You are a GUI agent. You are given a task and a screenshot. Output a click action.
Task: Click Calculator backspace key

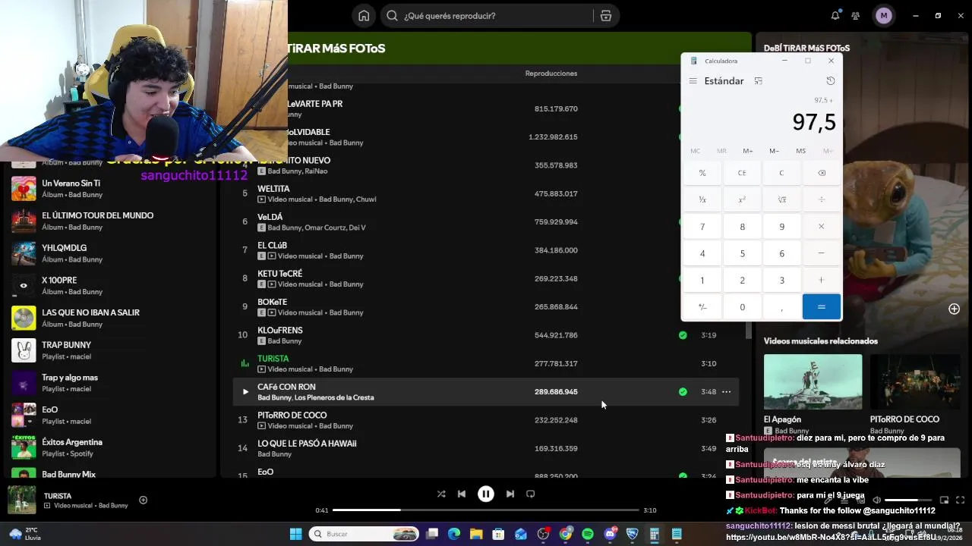coord(821,173)
